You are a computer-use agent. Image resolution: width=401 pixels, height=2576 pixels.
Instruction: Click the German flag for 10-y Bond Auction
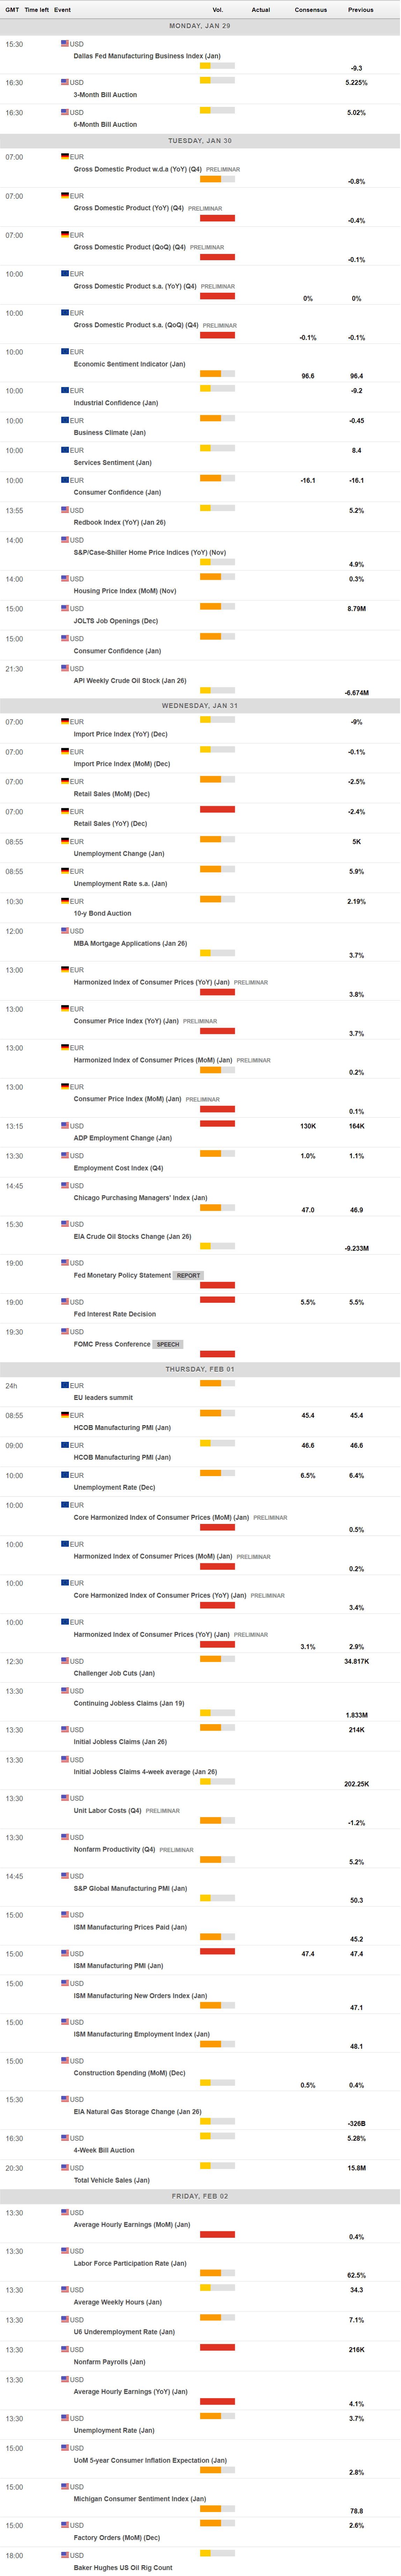pyautogui.click(x=65, y=901)
